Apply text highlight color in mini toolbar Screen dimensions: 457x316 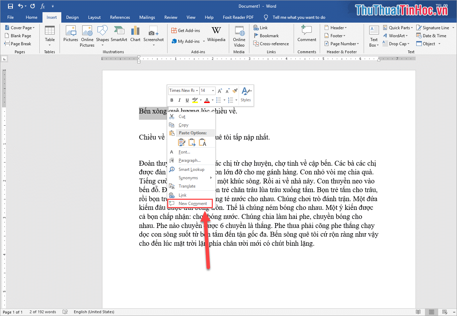(x=195, y=100)
